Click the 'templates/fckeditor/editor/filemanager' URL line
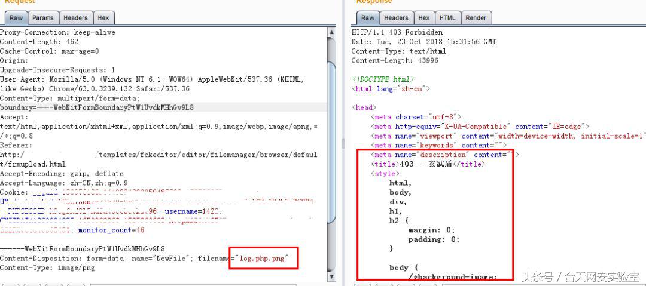The image size is (646, 286). coord(207,155)
